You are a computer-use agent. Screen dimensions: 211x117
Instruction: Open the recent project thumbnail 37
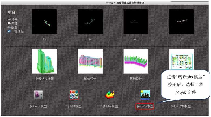tap(182, 22)
